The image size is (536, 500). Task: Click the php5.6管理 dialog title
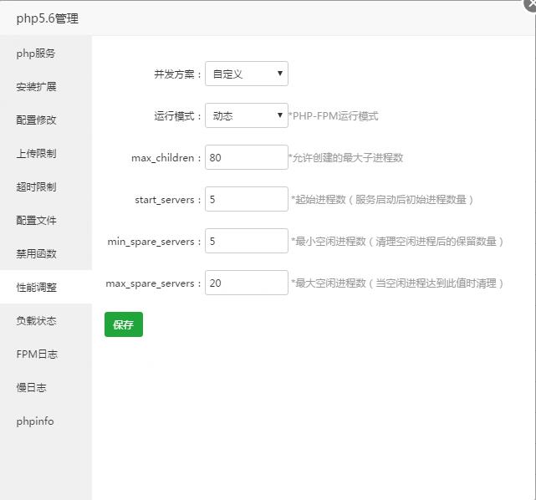point(47,18)
